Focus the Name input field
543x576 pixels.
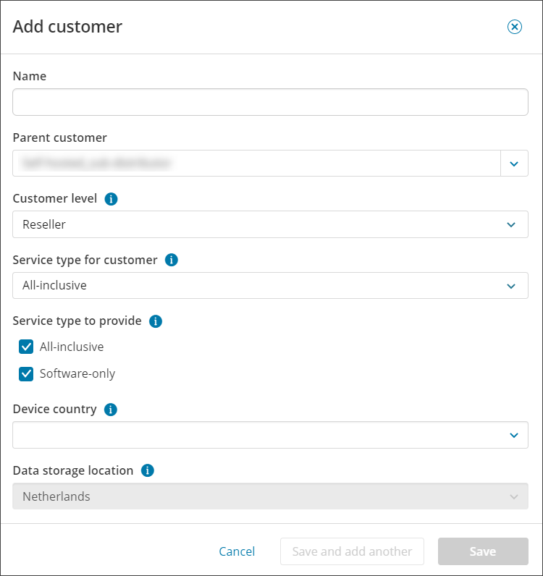click(270, 102)
